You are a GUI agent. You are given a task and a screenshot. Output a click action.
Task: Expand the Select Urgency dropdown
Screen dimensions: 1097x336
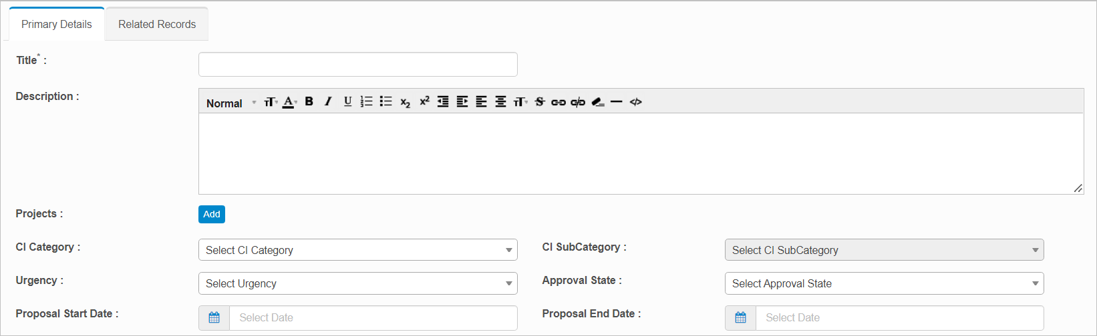357,283
